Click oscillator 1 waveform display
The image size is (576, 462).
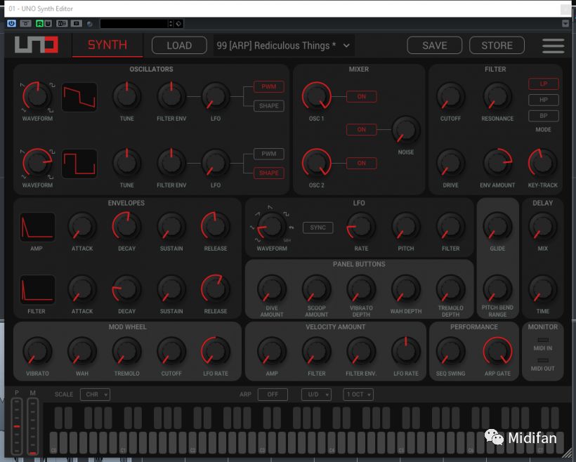[79, 97]
